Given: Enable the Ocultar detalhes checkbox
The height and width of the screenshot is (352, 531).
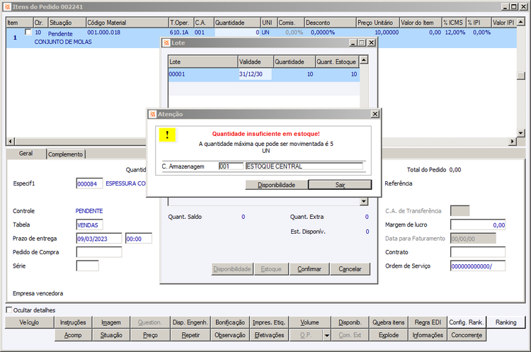Looking at the screenshot, I should (9, 310).
